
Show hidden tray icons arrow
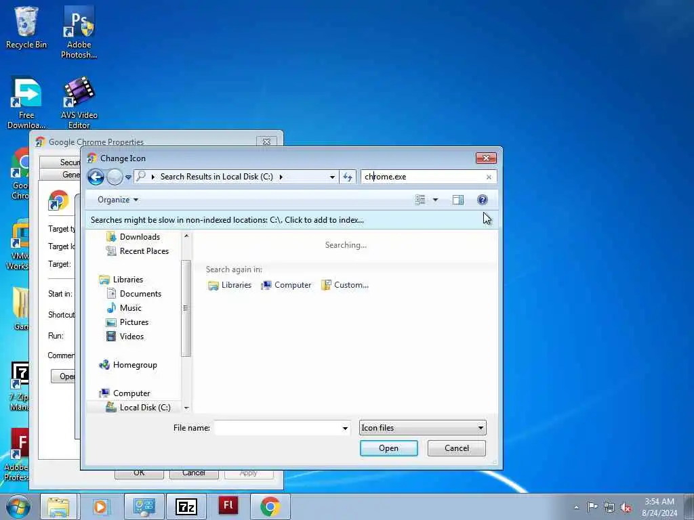click(x=576, y=507)
